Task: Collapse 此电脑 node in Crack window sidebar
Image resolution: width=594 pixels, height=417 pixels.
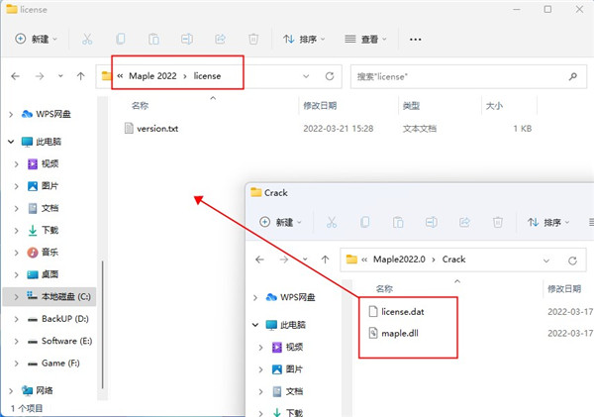Action: [255, 325]
